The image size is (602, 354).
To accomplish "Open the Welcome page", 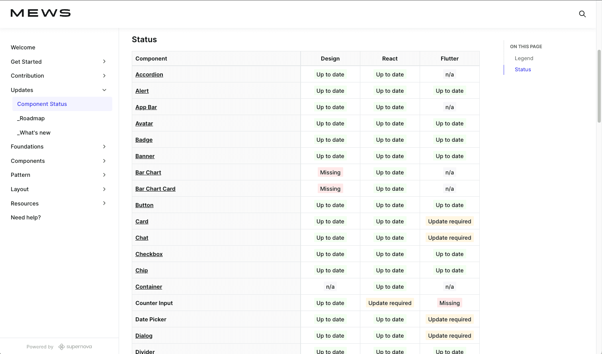I will click(23, 47).
